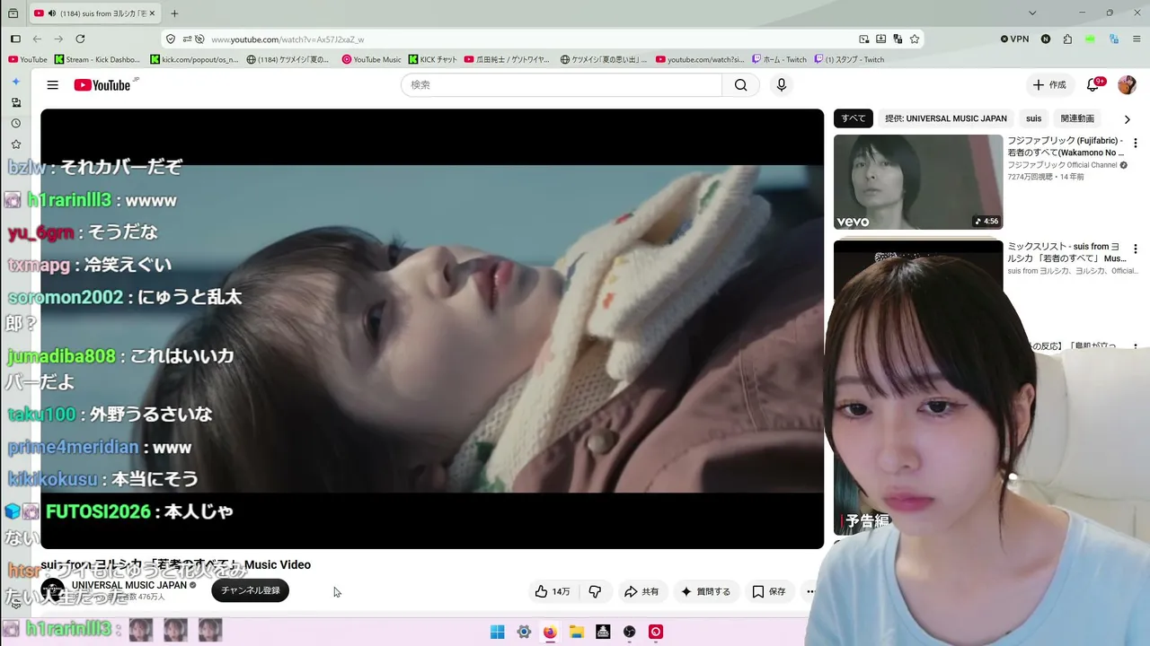Click the search magnifier button
1150x646 pixels.
(740, 85)
